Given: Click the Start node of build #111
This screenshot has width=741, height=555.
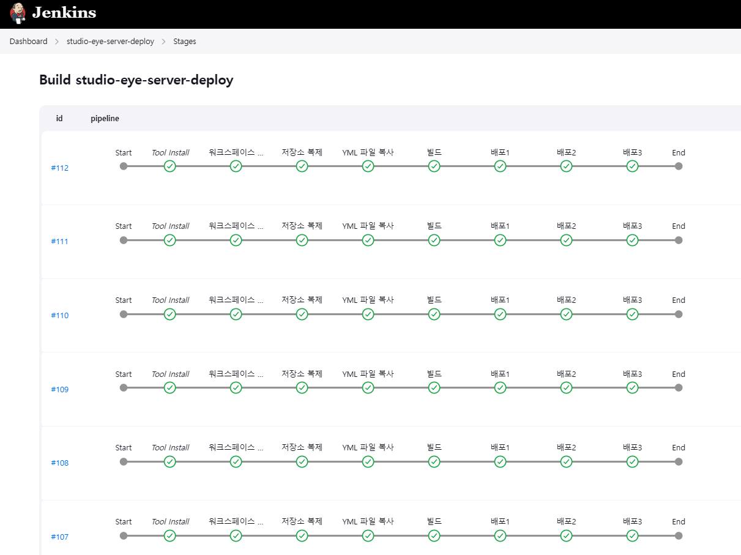Looking at the screenshot, I should pyautogui.click(x=124, y=240).
